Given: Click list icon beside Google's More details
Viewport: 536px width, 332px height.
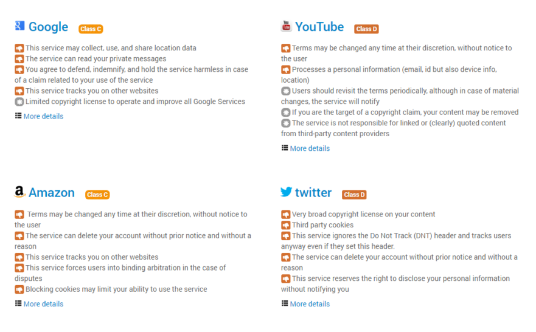Looking at the screenshot, I should (x=18, y=116).
